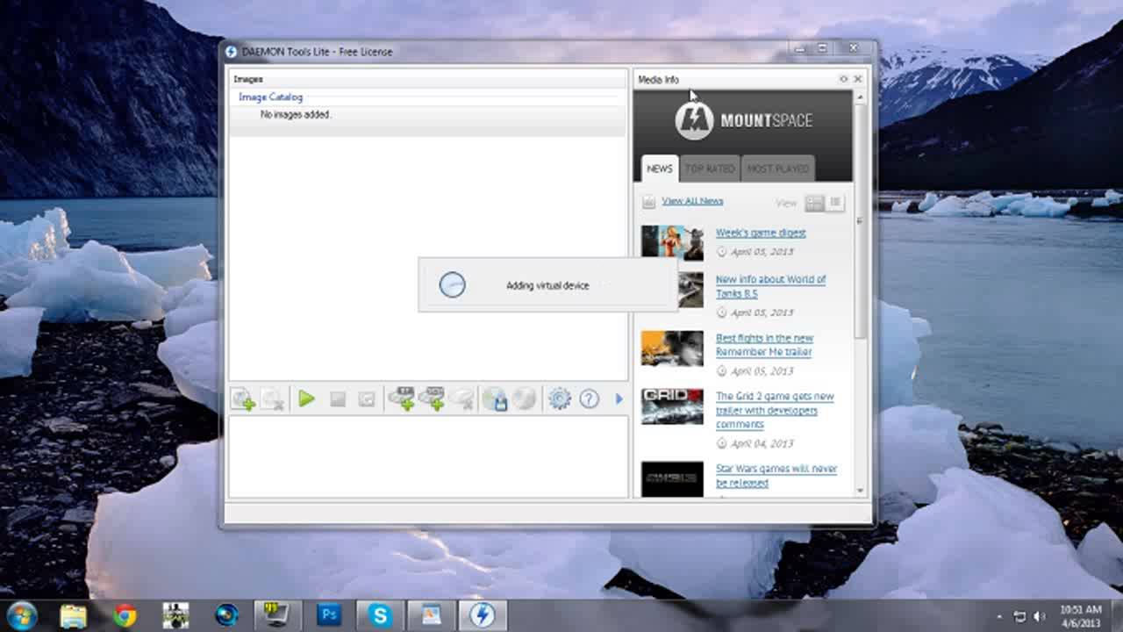
Task: Click the Media Info scrollbar up arrow
Action: (x=860, y=97)
